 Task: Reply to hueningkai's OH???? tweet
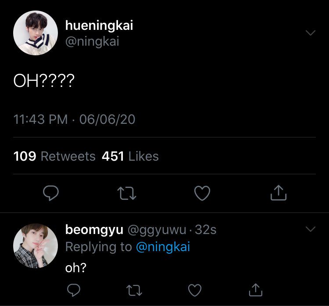[51, 193]
